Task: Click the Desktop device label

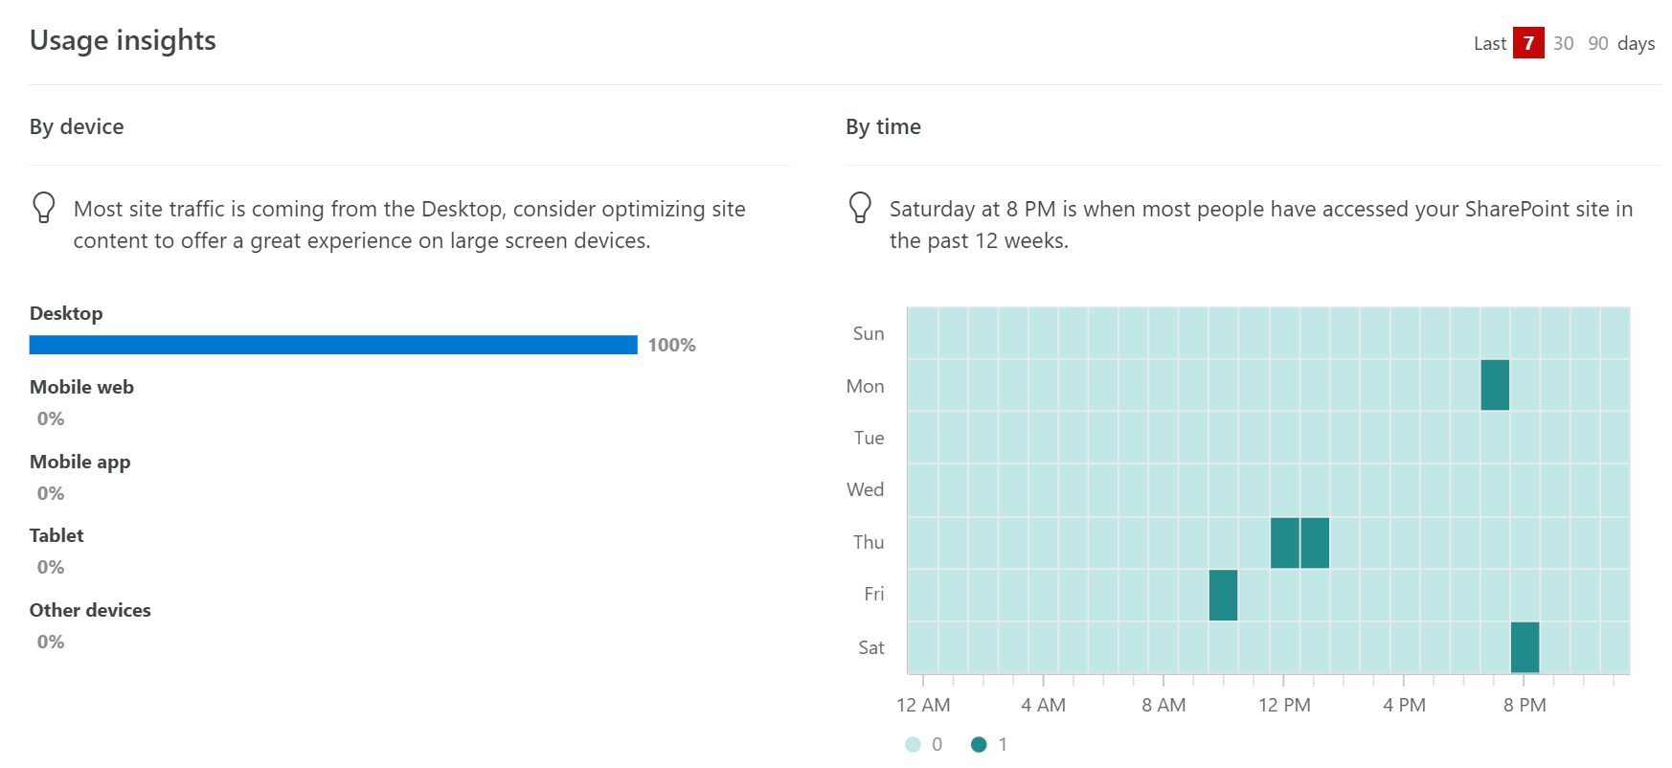Action: pyautogui.click(x=66, y=313)
